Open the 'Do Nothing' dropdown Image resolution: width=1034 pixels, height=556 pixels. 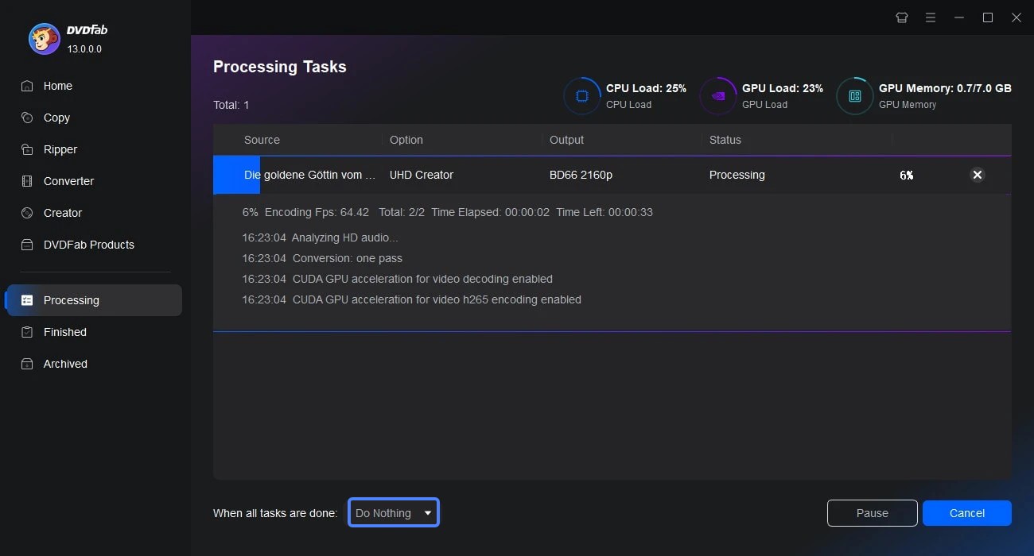pyautogui.click(x=393, y=512)
